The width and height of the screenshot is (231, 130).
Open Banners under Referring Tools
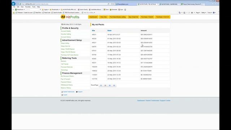pos(64,61)
